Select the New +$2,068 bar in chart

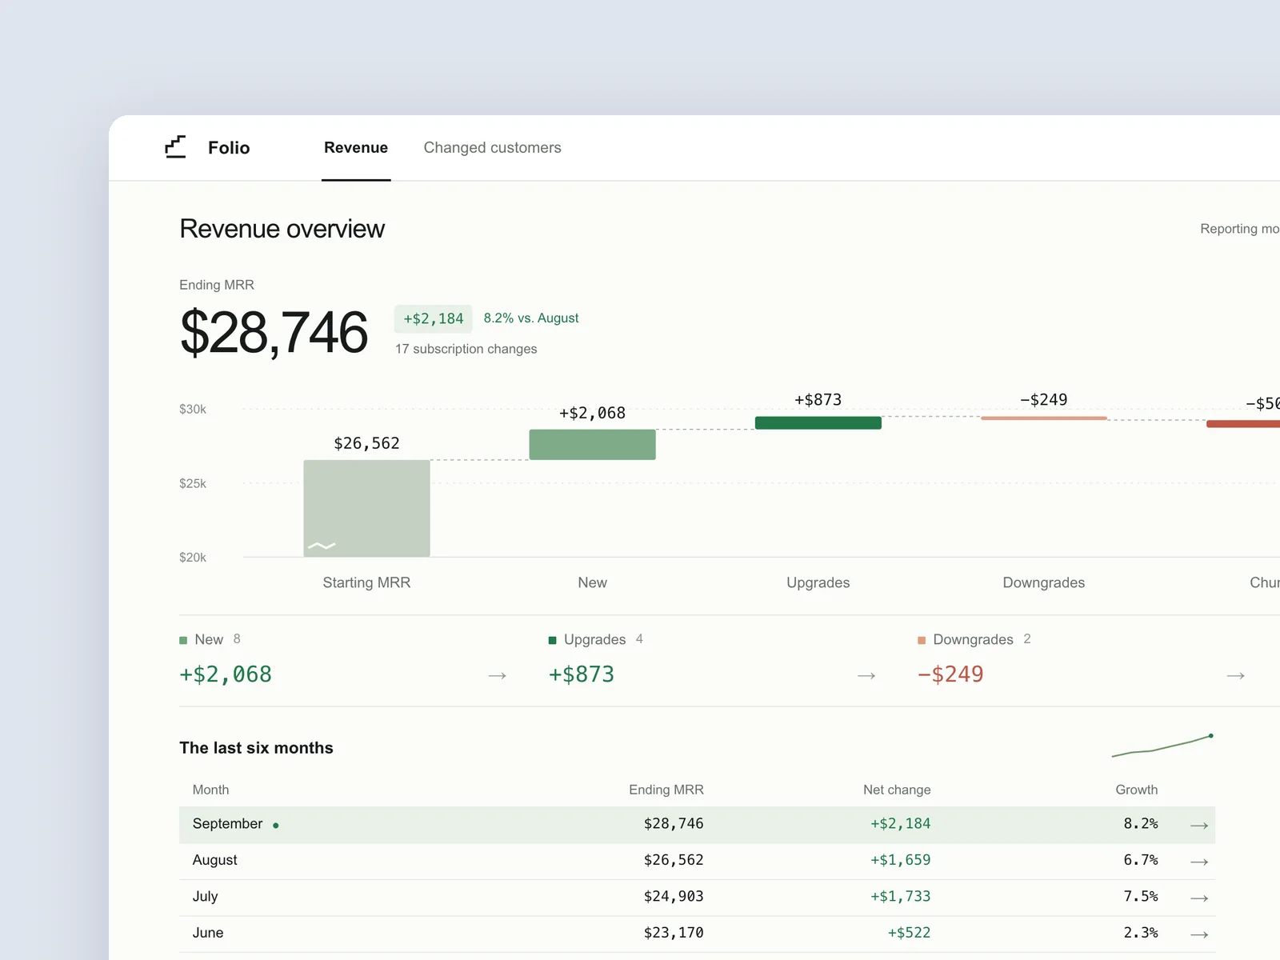pyautogui.click(x=593, y=445)
